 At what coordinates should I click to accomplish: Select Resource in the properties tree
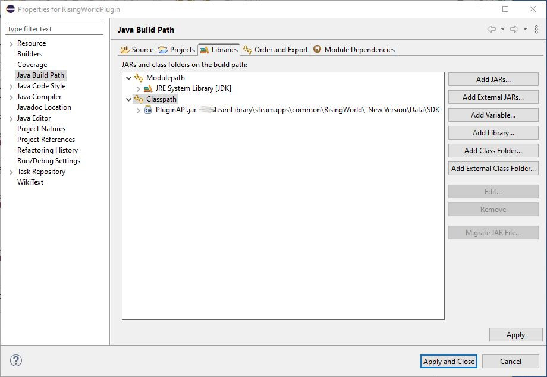pyautogui.click(x=32, y=43)
